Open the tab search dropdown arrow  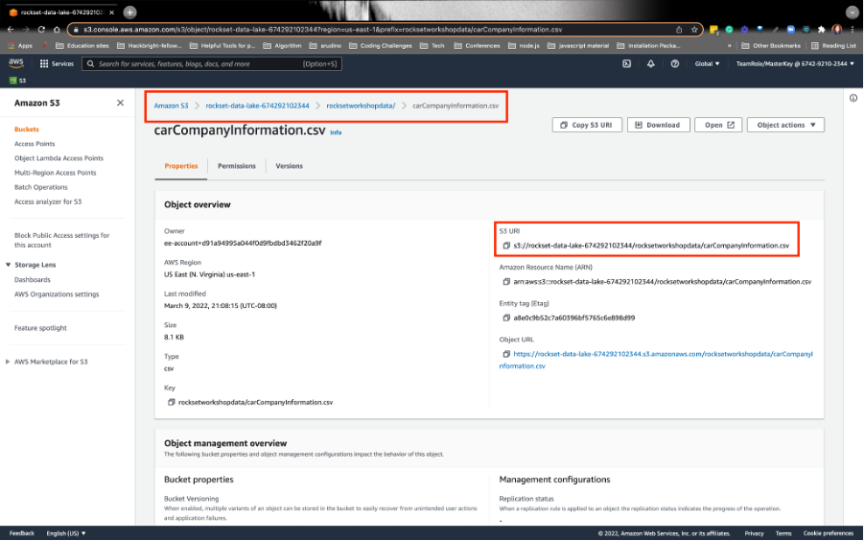853,12
